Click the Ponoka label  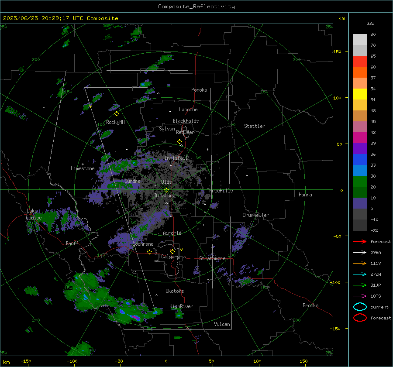click(x=199, y=90)
